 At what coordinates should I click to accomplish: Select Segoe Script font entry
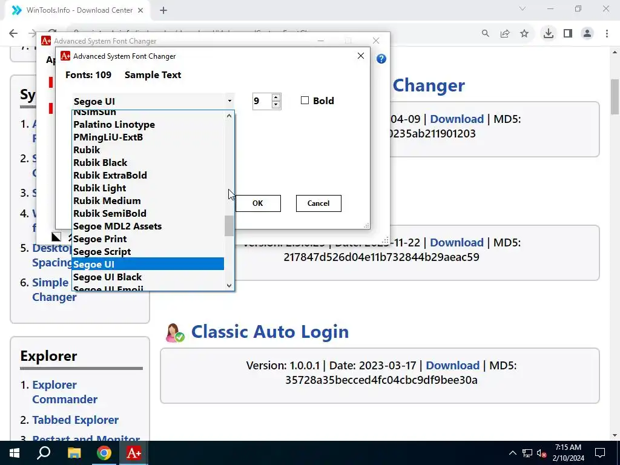pos(148,251)
